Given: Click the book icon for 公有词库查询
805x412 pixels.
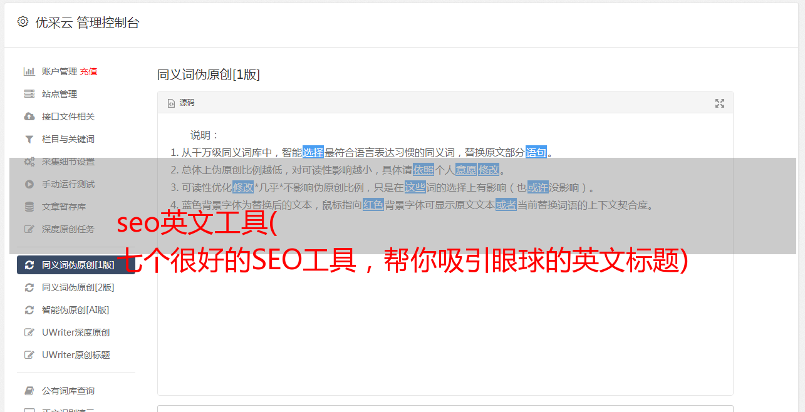Looking at the screenshot, I should (29, 391).
